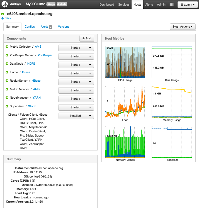The width and height of the screenshot is (199, 209).
Task: Click the Add component button
Action: coord(87,38)
